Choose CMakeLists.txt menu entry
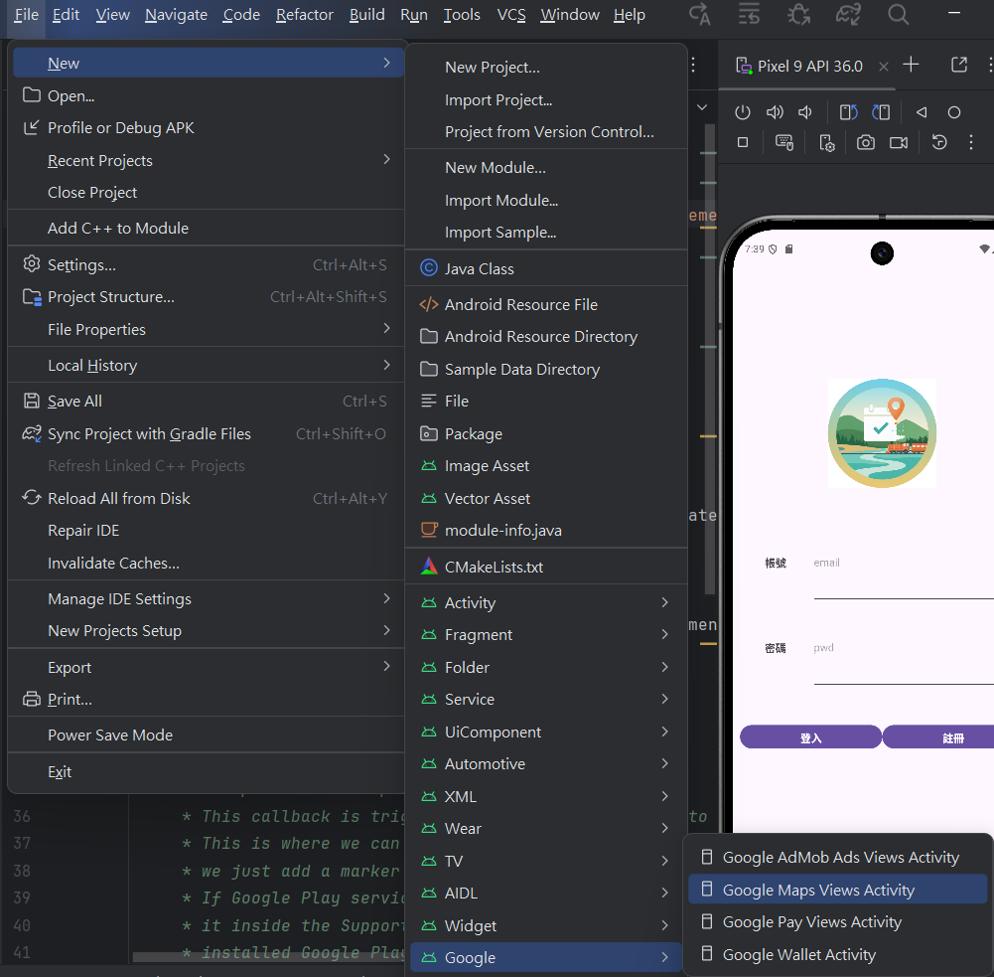 (546, 568)
